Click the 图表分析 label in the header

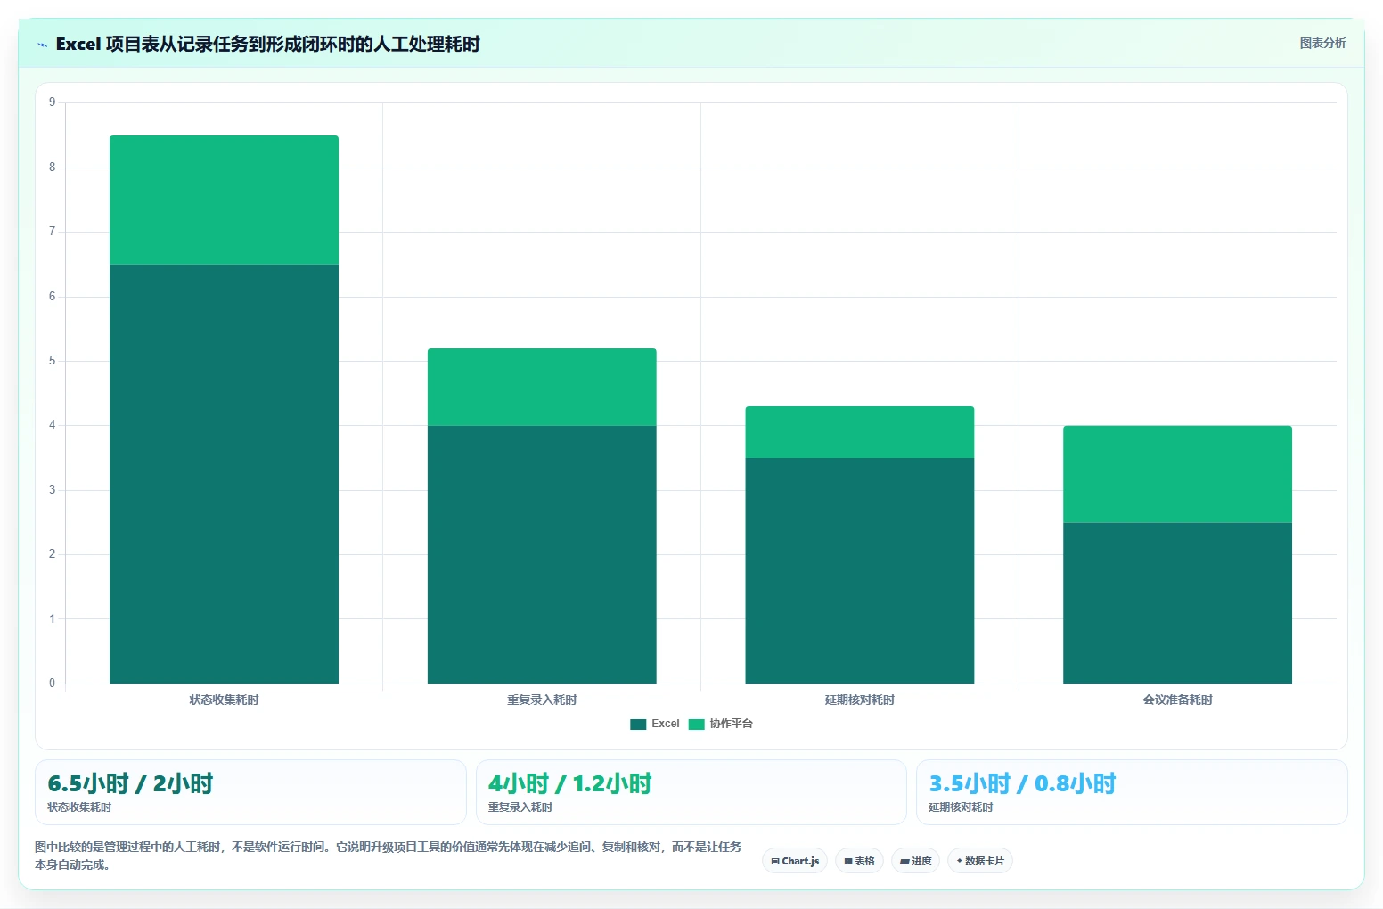(1322, 43)
